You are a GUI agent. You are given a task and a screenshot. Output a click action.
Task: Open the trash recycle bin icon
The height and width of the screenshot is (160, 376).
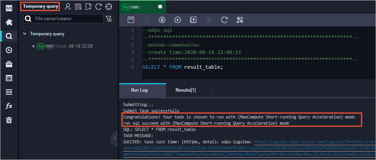click(x=9, y=120)
